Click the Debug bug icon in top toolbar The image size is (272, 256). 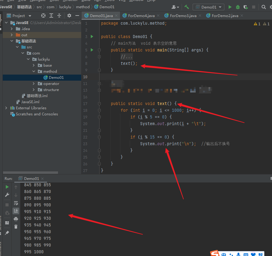pyautogui.click(x=238, y=7)
